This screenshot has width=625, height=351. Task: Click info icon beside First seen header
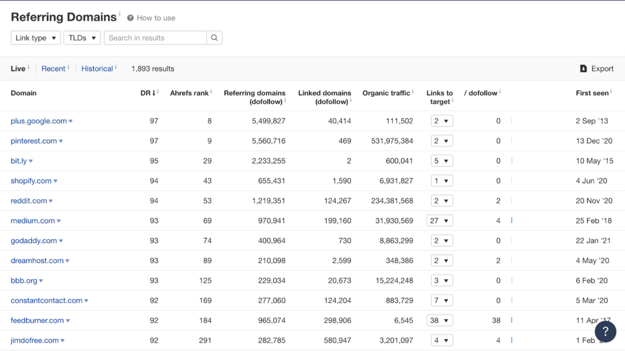point(610,92)
